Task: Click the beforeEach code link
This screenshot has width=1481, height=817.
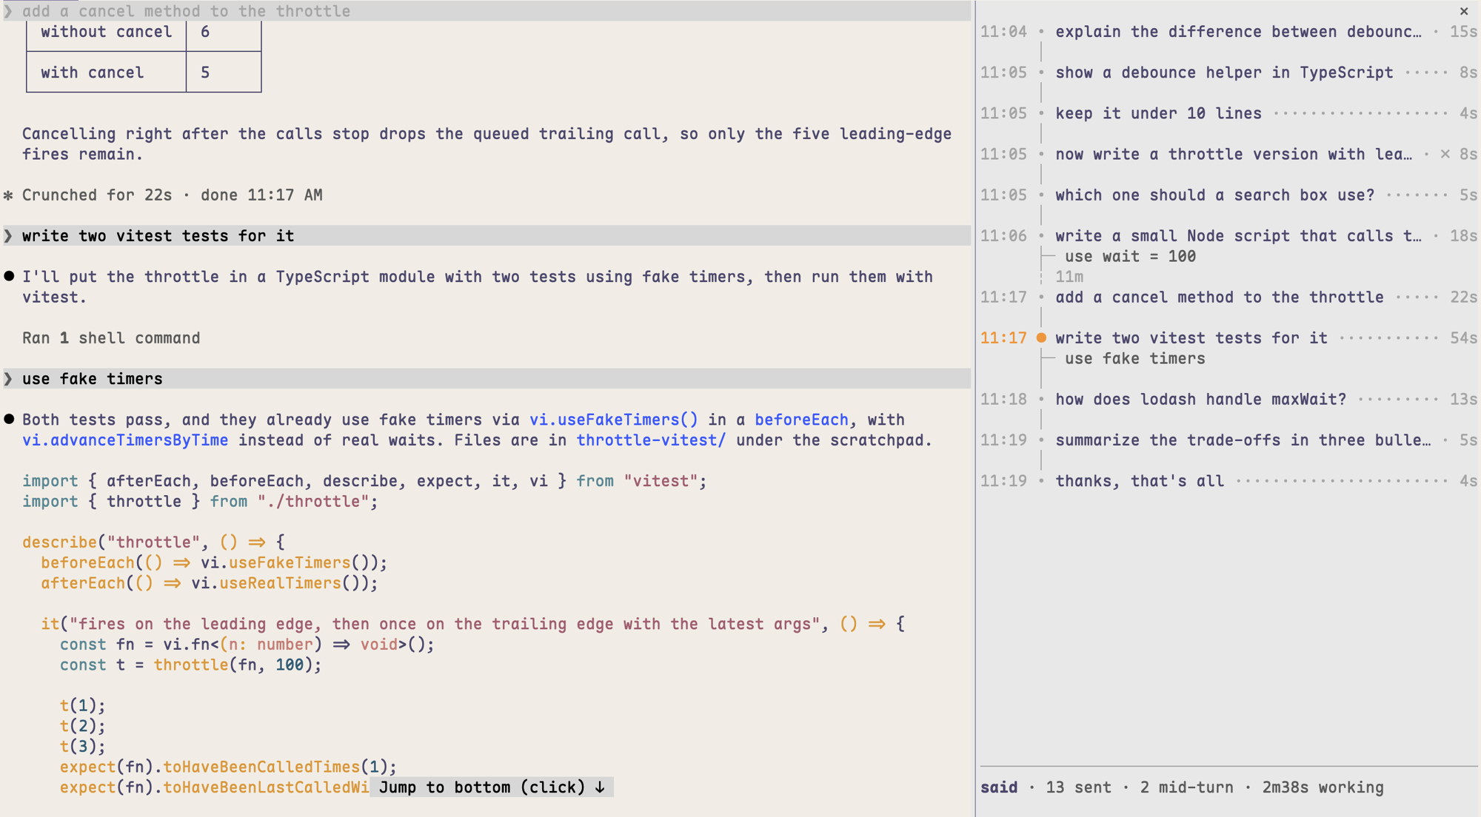Action: (801, 420)
